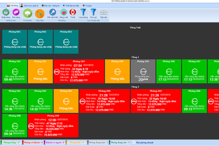The height and width of the screenshot is (146, 219).
Task: Click the Tầng 1 floor heading
Action: [135, 57]
